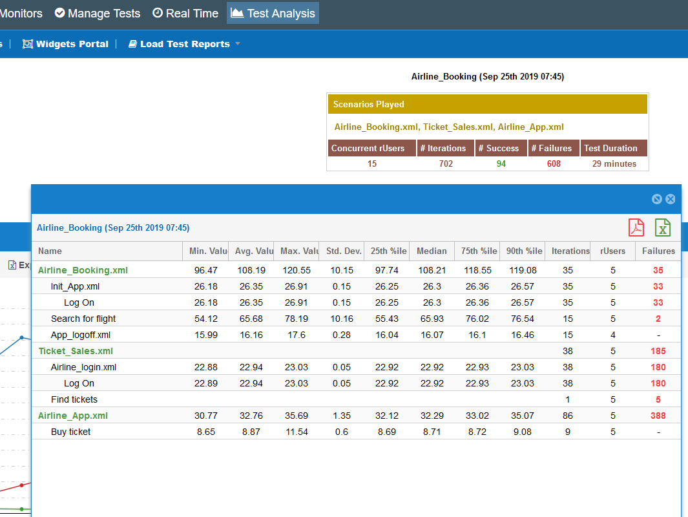The height and width of the screenshot is (517, 688).
Task: Click the popup title Airline_Booking (Sep 25th 2019 07:45)
Action: 113,227
